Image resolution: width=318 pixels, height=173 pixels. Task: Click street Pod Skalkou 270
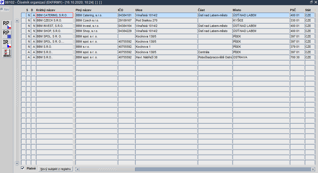[x=166, y=20]
